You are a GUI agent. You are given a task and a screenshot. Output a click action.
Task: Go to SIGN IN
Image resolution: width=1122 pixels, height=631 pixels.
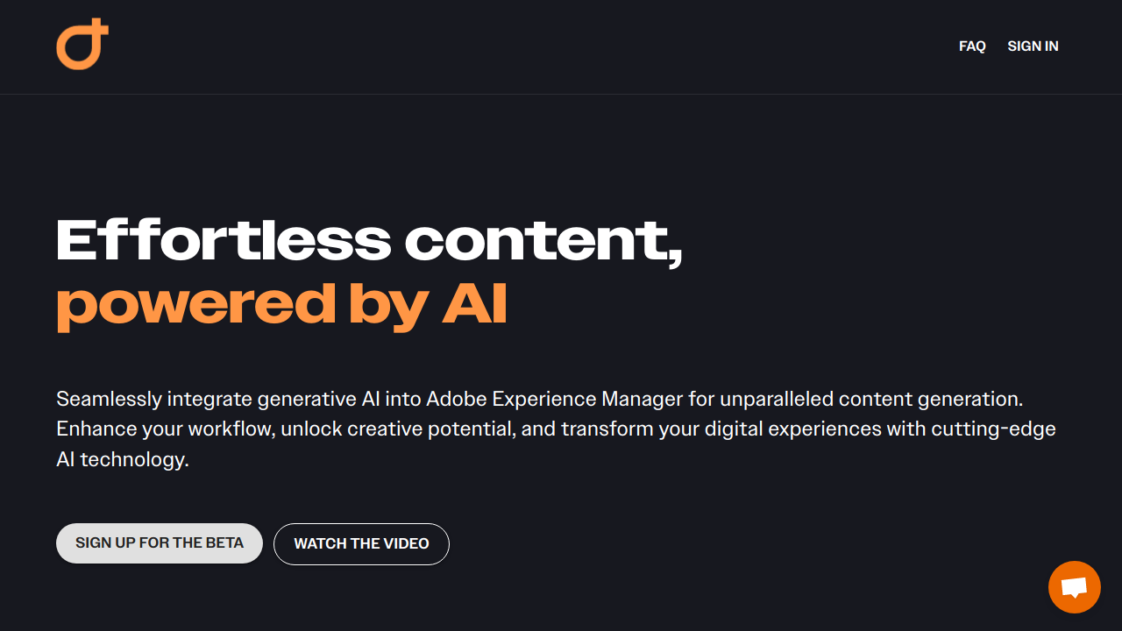coord(1033,46)
